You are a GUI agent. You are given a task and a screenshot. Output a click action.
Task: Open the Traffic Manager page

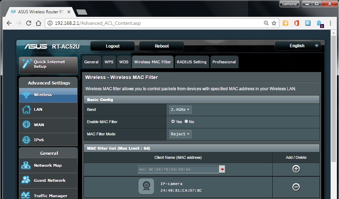(x=48, y=194)
